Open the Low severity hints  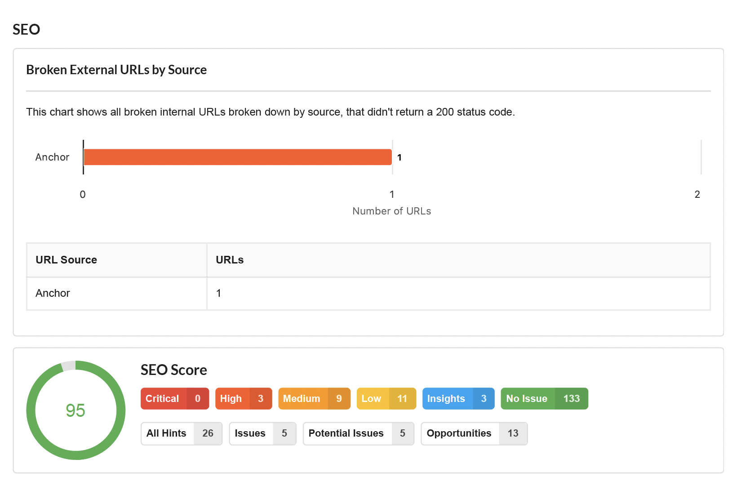tap(386, 398)
